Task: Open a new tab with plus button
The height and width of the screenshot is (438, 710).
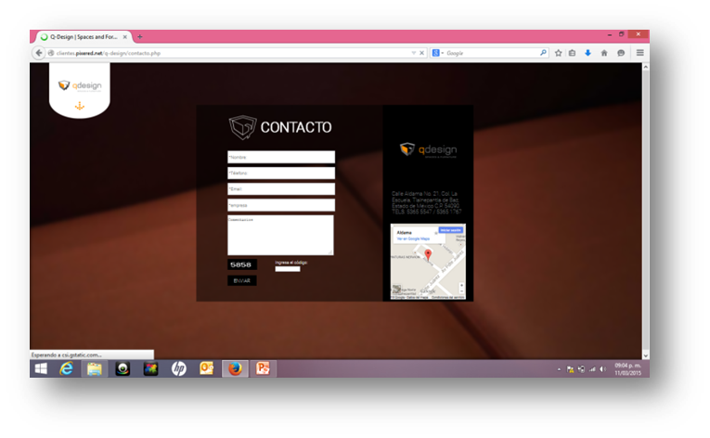Action: tap(140, 36)
